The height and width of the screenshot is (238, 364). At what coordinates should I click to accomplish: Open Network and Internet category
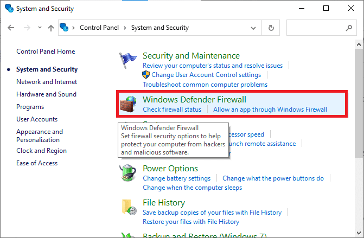[x=47, y=82]
